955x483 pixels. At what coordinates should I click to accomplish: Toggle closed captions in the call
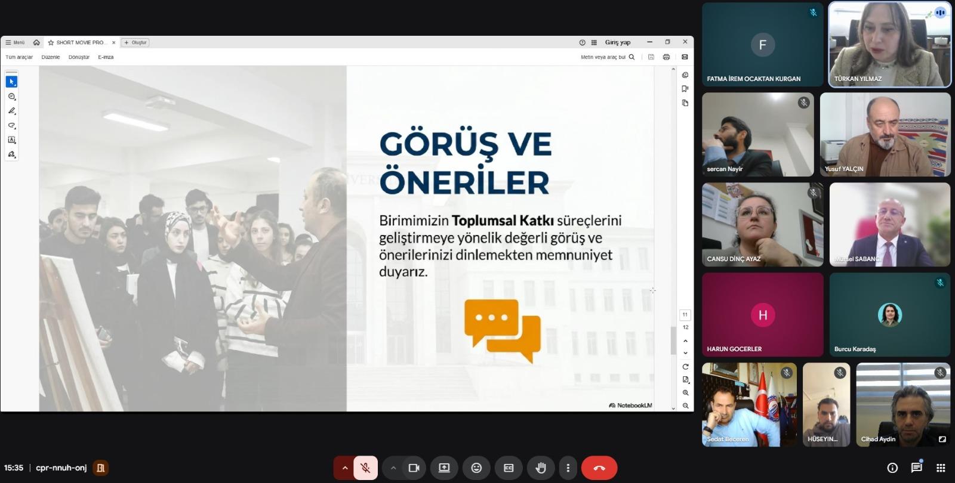tap(509, 468)
